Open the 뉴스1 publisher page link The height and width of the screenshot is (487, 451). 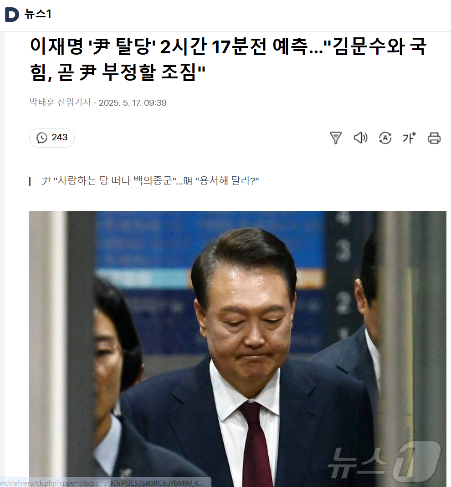[x=38, y=14]
